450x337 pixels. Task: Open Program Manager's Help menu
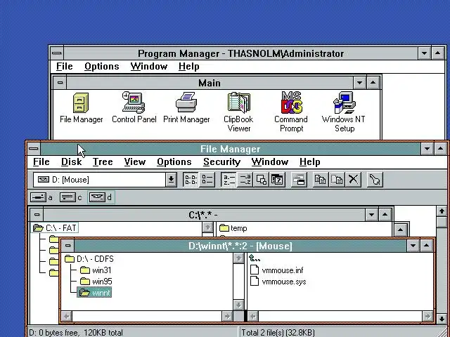coord(188,67)
